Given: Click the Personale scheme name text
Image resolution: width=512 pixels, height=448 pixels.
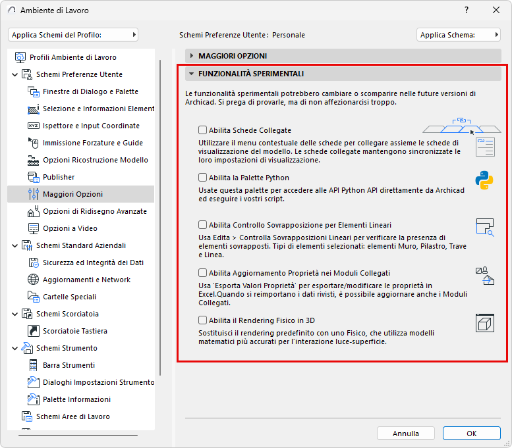Looking at the screenshot, I should tap(289, 35).
